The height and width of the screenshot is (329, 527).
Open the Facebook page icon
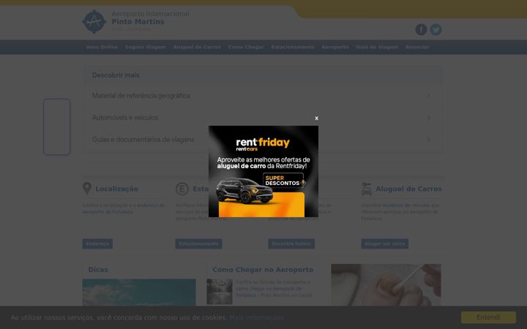pos(421,29)
